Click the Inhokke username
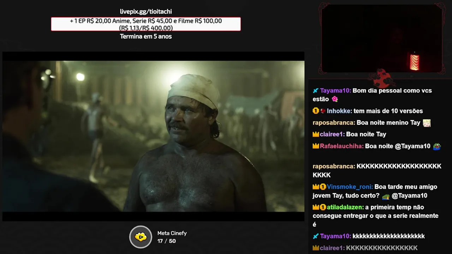Image resolution: width=452 pixels, height=254 pixels. coord(339,111)
